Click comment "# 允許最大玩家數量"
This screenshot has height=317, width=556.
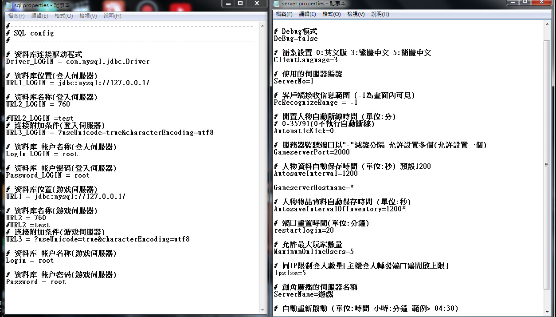(x=308, y=245)
